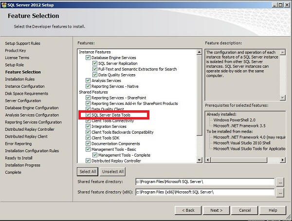Select Distributed Replay Client step
292x221 pixels.
(26, 137)
